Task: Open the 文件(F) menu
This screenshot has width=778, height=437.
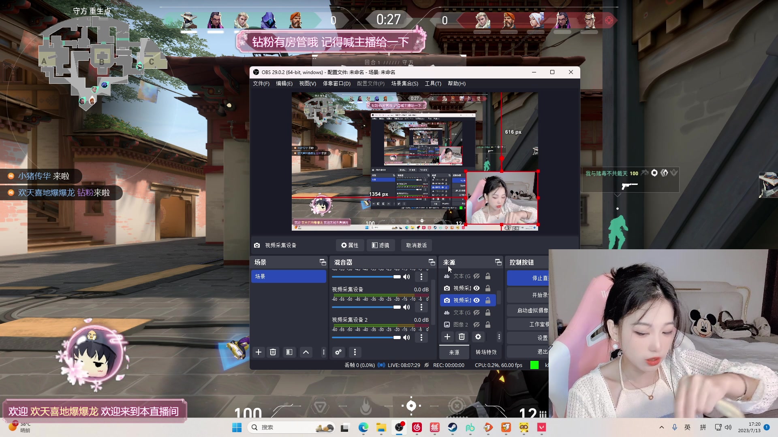Action: pos(261,83)
